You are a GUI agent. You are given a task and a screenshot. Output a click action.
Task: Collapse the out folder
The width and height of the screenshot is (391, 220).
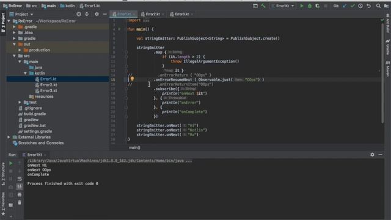tap(14, 44)
